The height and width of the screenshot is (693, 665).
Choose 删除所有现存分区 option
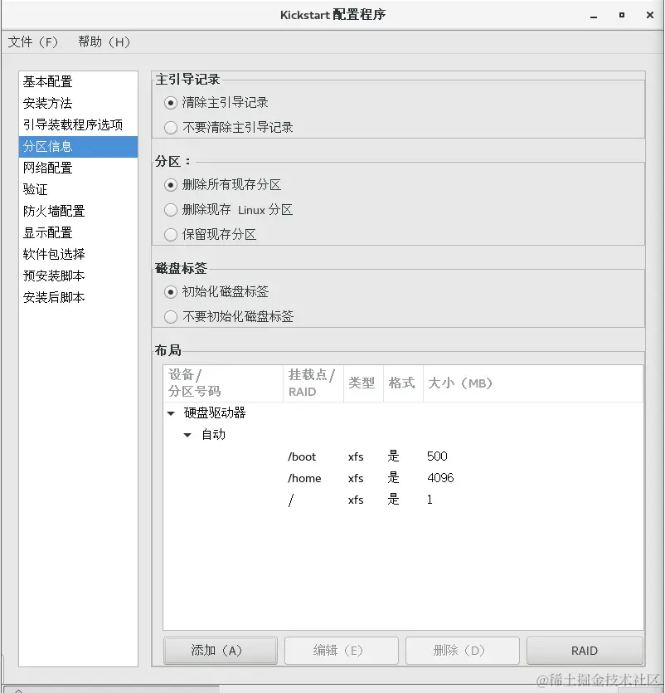(x=171, y=185)
